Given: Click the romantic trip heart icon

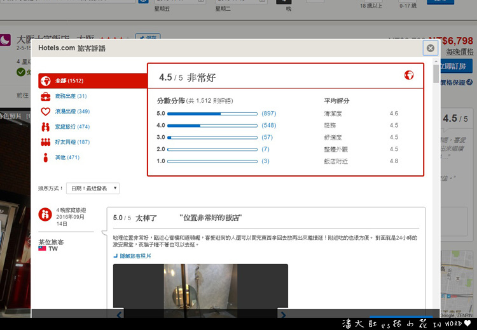Looking at the screenshot, I should (46, 112).
